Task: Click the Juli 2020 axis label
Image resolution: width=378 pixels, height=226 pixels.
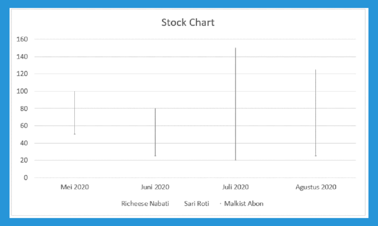Action: (x=235, y=187)
